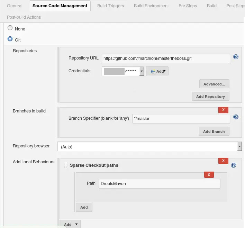Focus the Repository URL input field
Image resolution: width=245 pixels, height=228 pixels.
click(166, 58)
